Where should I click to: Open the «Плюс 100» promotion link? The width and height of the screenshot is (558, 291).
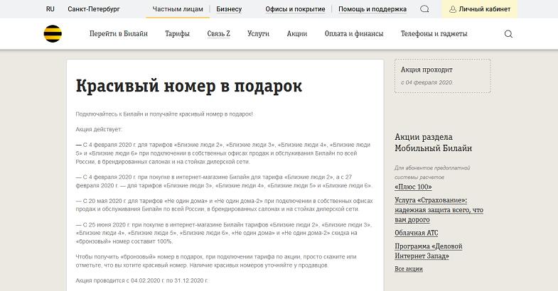click(413, 187)
